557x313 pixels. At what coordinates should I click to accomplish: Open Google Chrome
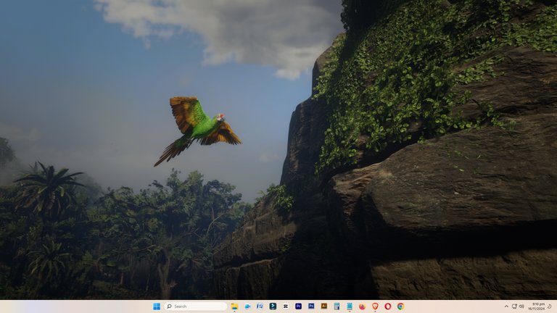click(400, 306)
